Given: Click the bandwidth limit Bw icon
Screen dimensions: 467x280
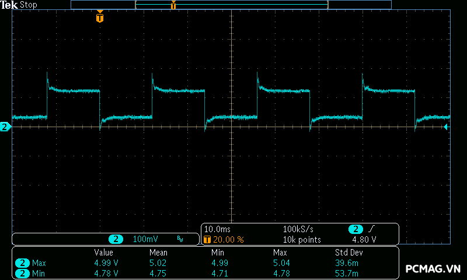Looking at the screenshot, I should pyautogui.click(x=180, y=239).
